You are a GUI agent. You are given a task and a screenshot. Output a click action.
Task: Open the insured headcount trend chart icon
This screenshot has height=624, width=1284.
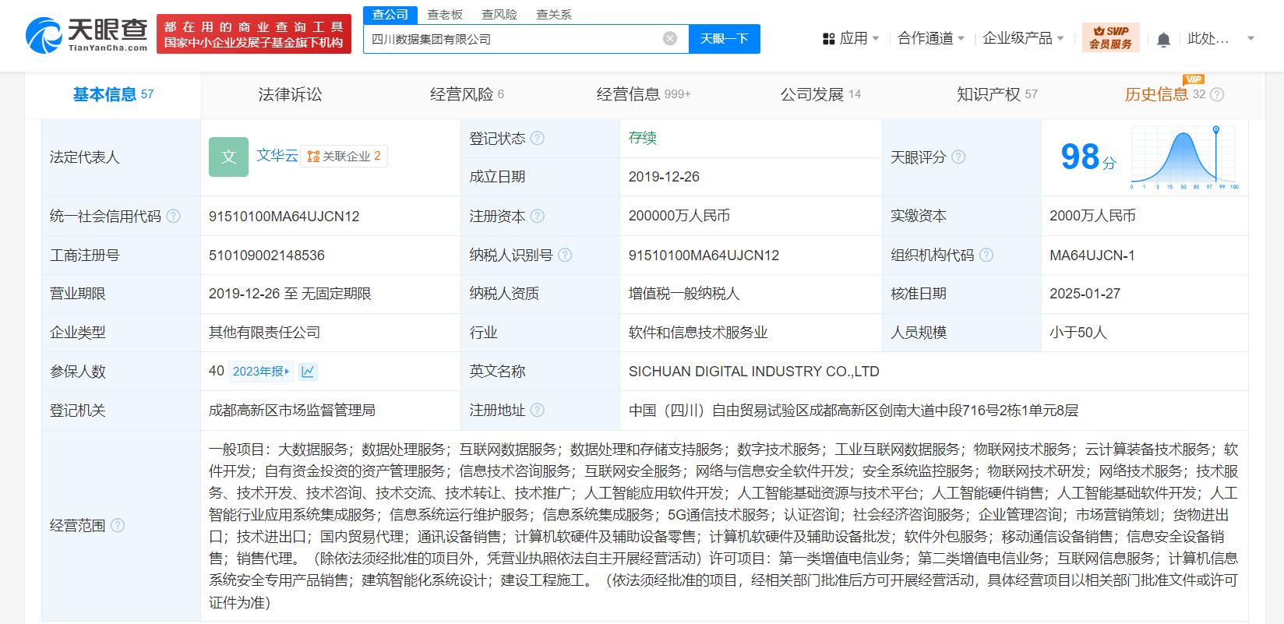(308, 372)
